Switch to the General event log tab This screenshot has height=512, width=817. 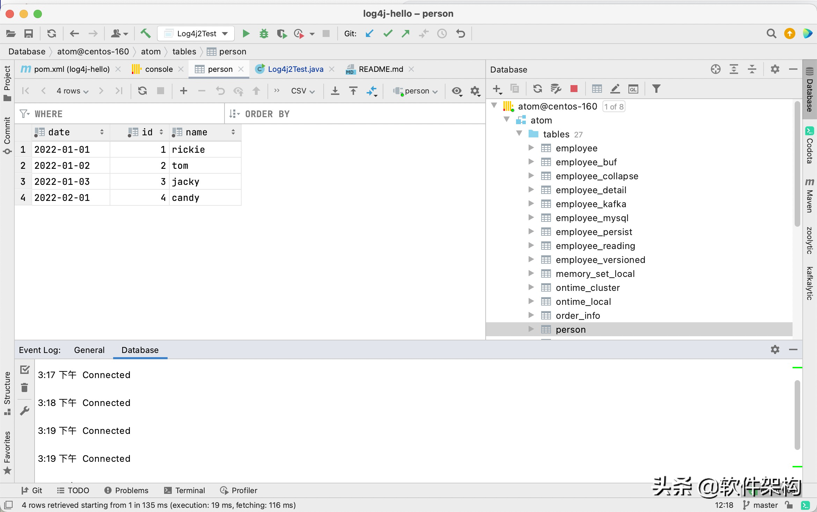pos(90,350)
